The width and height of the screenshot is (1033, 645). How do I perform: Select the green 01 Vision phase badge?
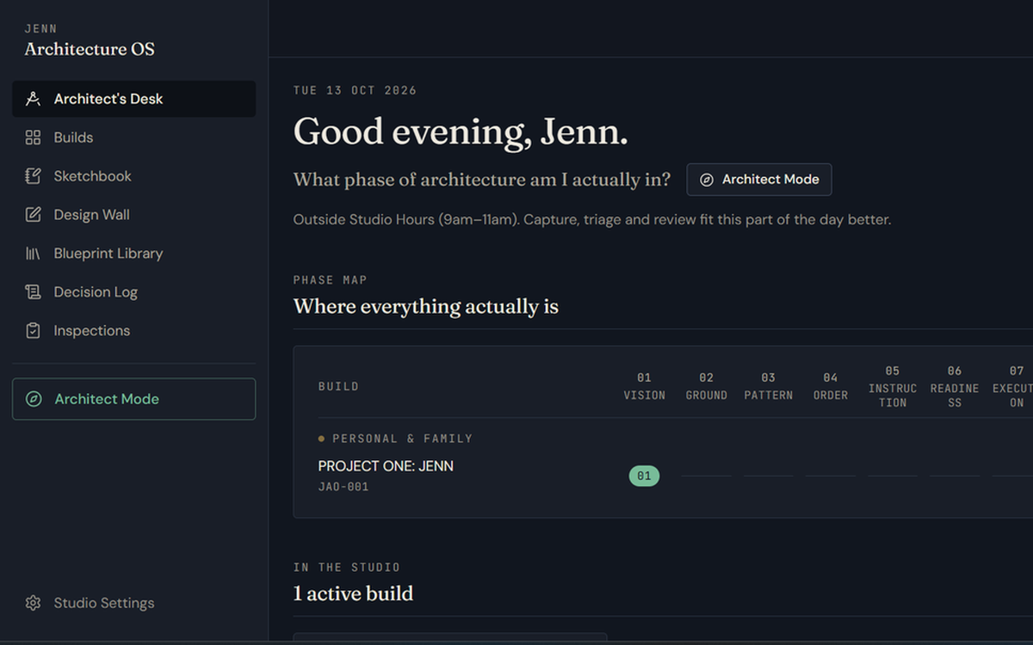(x=644, y=476)
